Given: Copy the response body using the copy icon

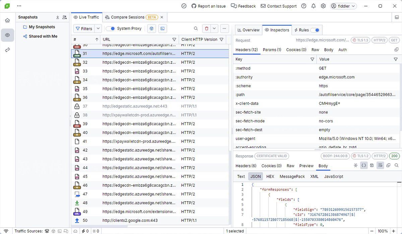Looking at the screenshot, I should click(x=388, y=165).
